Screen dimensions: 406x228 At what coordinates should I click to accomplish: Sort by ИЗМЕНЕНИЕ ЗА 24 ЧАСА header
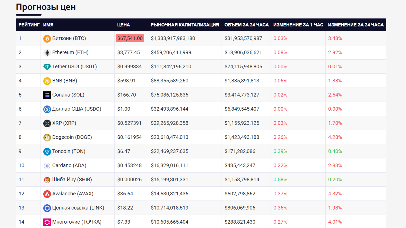tap(356, 25)
